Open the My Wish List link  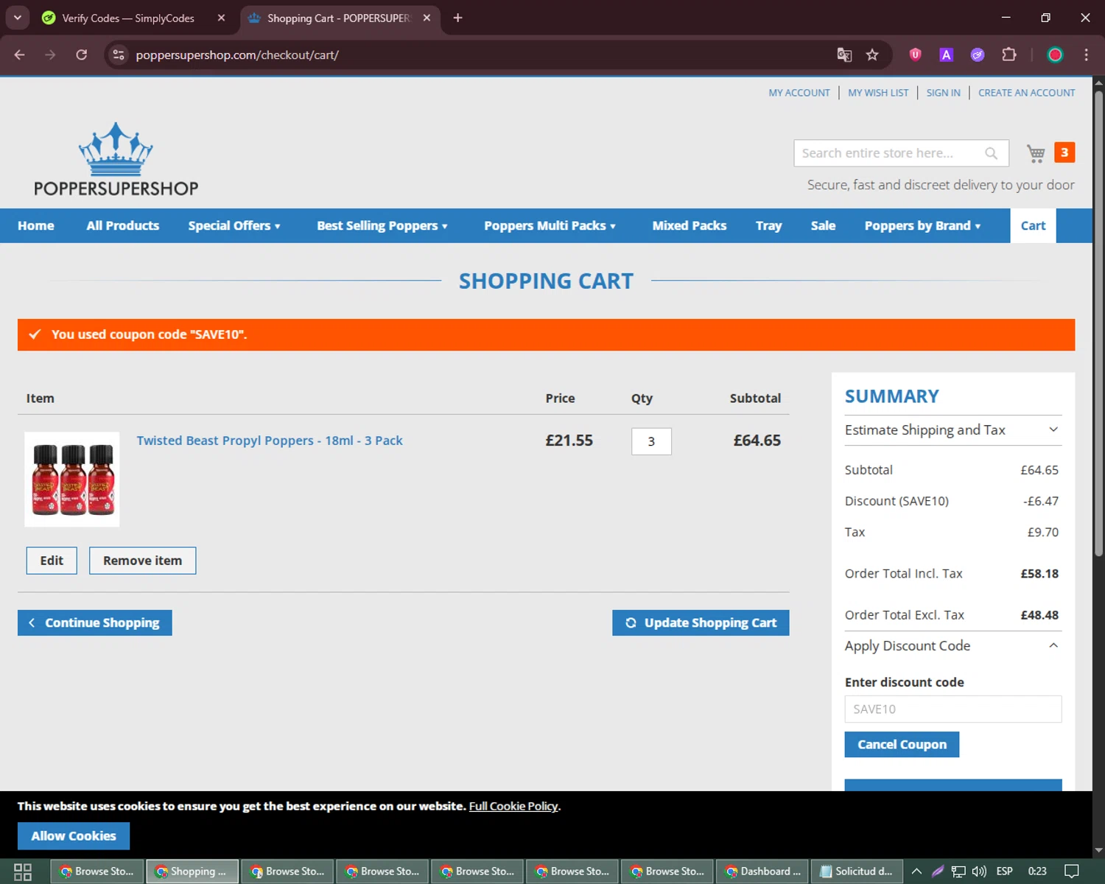878,93
